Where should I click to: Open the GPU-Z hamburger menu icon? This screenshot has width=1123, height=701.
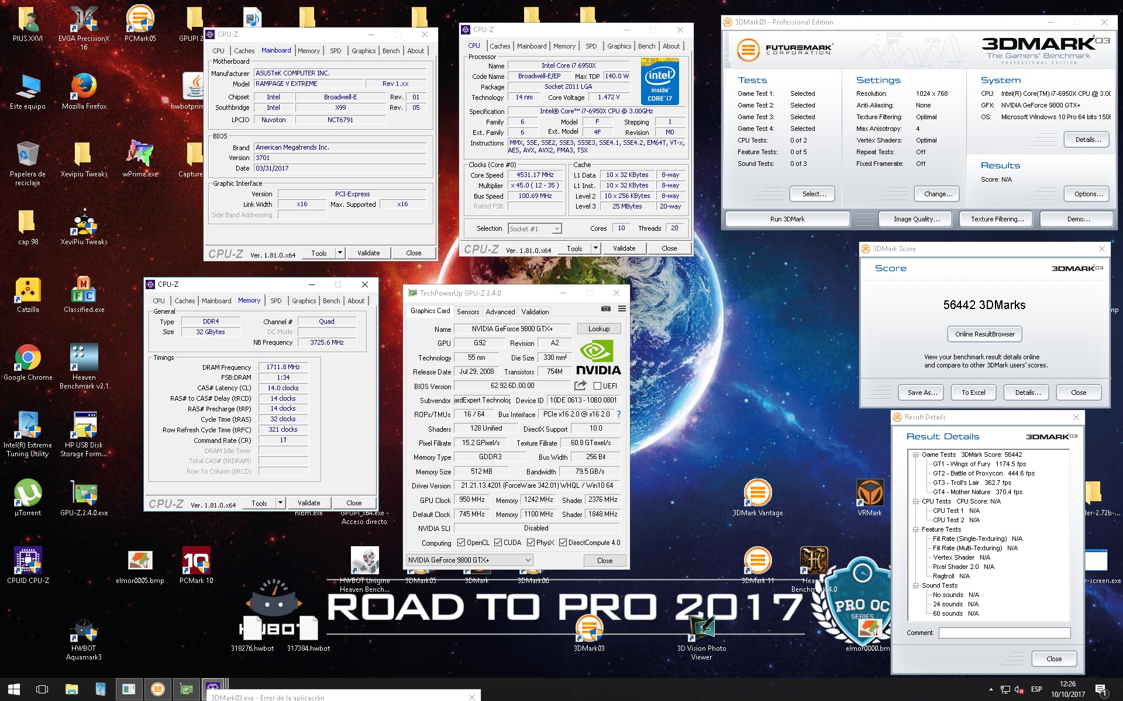tap(622, 308)
